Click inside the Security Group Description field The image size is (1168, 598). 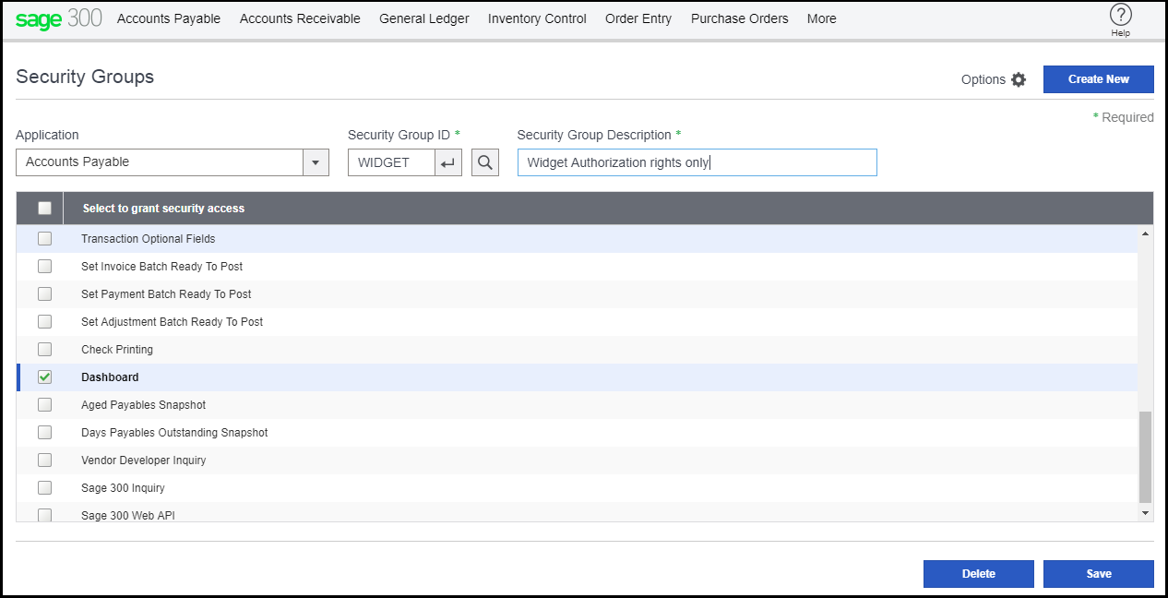click(x=697, y=161)
